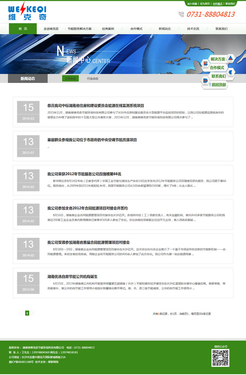246x375 pixels.
Task: Click the 加入收藏 link at the top
Action: coord(192,4)
